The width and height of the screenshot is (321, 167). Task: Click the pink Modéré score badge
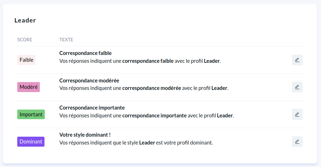click(x=28, y=87)
